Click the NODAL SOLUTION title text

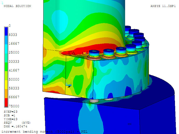coord(17,6)
